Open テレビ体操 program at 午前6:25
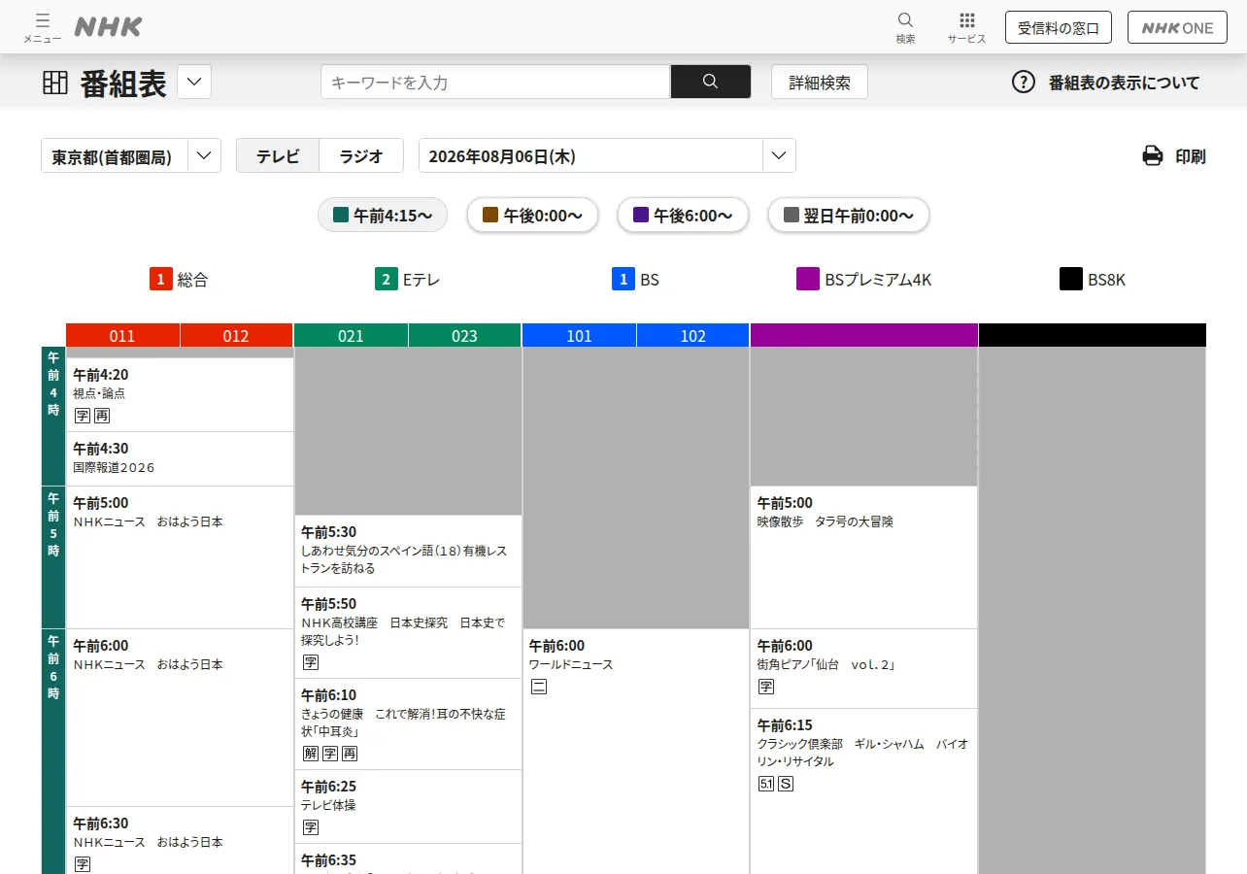 pyautogui.click(x=408, y=806)
